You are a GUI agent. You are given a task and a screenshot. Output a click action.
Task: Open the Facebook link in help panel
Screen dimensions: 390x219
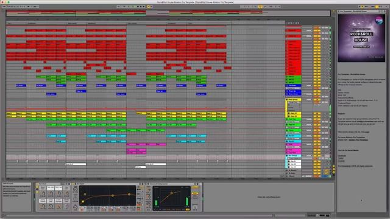click(x=342, y=156)
